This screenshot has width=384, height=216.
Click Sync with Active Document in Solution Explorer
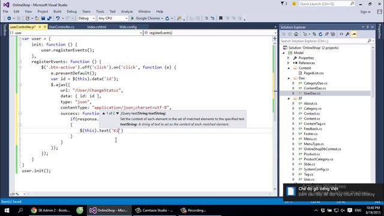tap(314, 34)
